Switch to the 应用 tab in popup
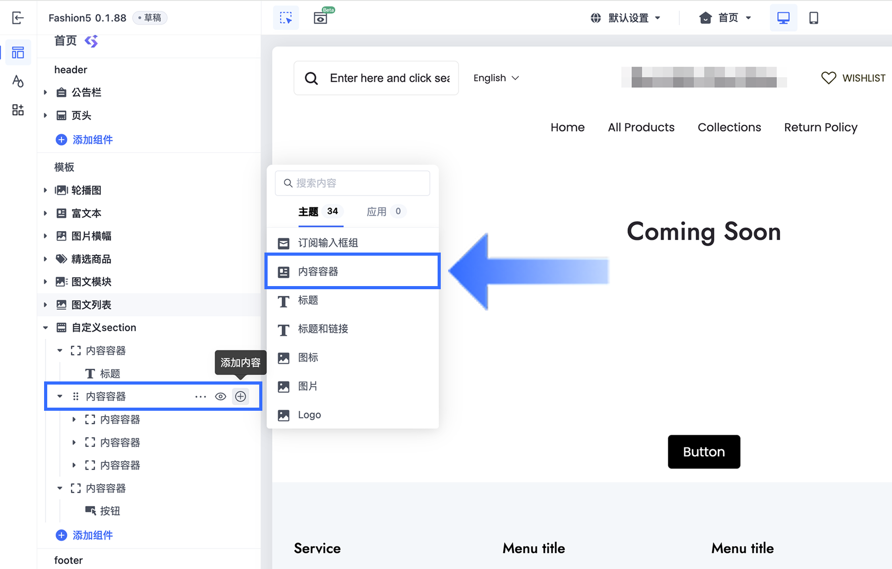Screen dimensions: 892x569 [386, 212]
